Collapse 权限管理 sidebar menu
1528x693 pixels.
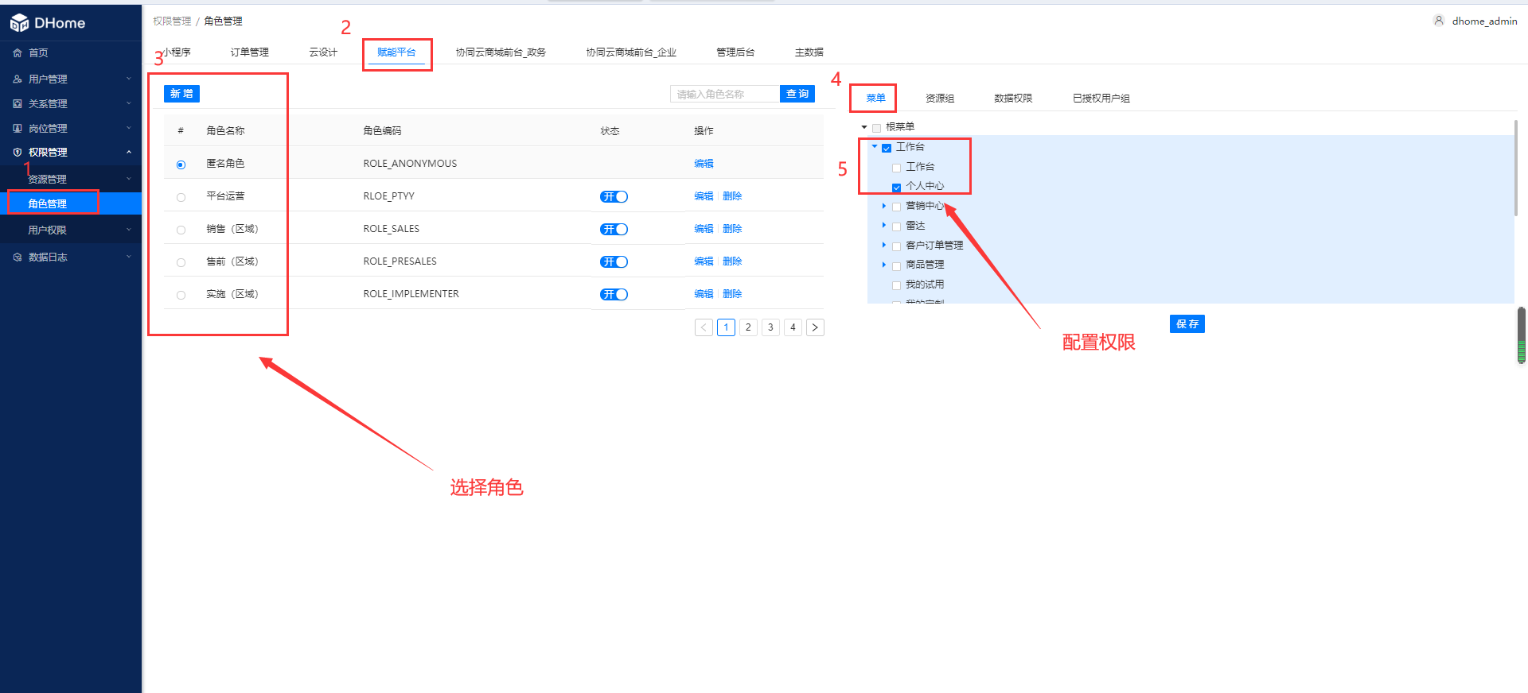pyautogui.click(x=129, y=152)
